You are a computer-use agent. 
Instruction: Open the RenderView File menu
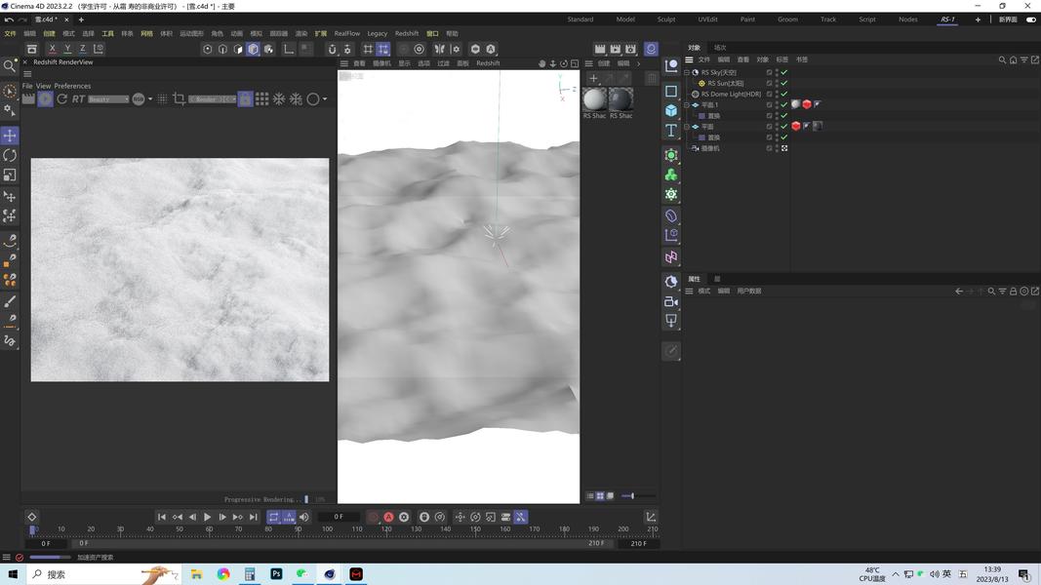27,86
